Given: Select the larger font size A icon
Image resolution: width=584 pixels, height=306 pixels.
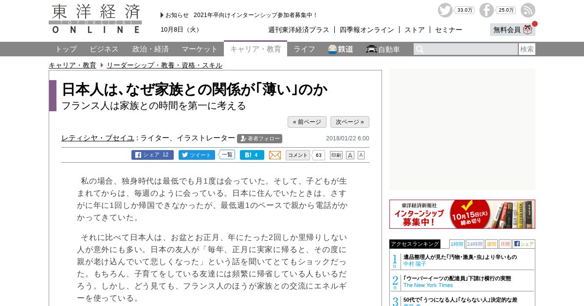Looking at the screenshot, I should pyautogui.click(x=350, y=155).
